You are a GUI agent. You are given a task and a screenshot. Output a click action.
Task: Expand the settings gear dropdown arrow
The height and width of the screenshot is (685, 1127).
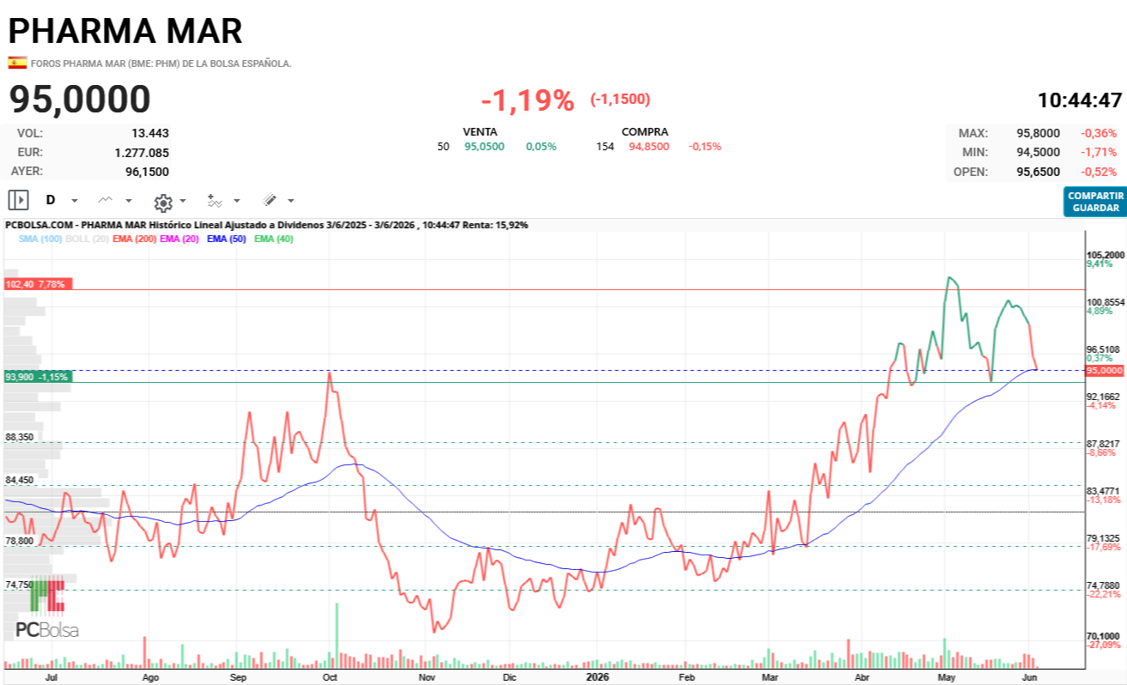coord(183,201)
